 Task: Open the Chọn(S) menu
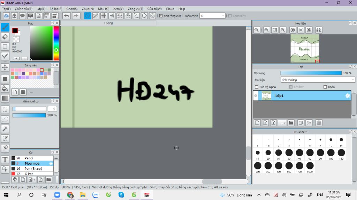pyautogui.click(x=72, y=9)
